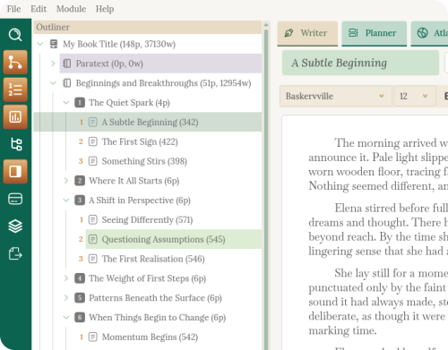Open the Module menu

[x=71, y=9]
